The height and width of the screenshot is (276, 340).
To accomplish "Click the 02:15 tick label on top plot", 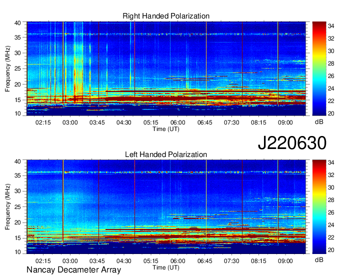I will pyautogui.click(x=43, y=122).
